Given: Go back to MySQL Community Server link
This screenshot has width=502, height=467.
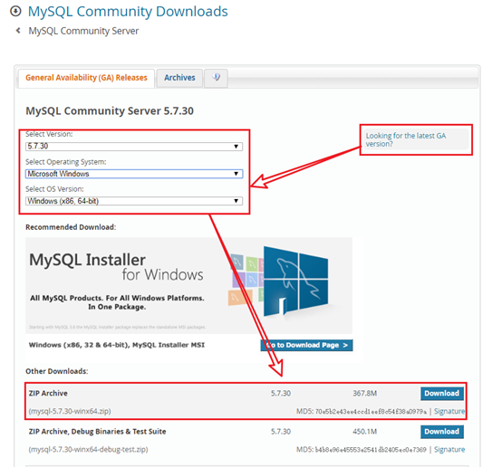Looking at the screenshot, I should 83,31.
